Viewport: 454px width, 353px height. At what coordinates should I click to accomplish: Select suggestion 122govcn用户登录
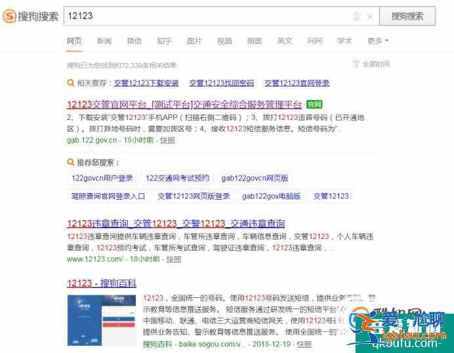point(102,178)
